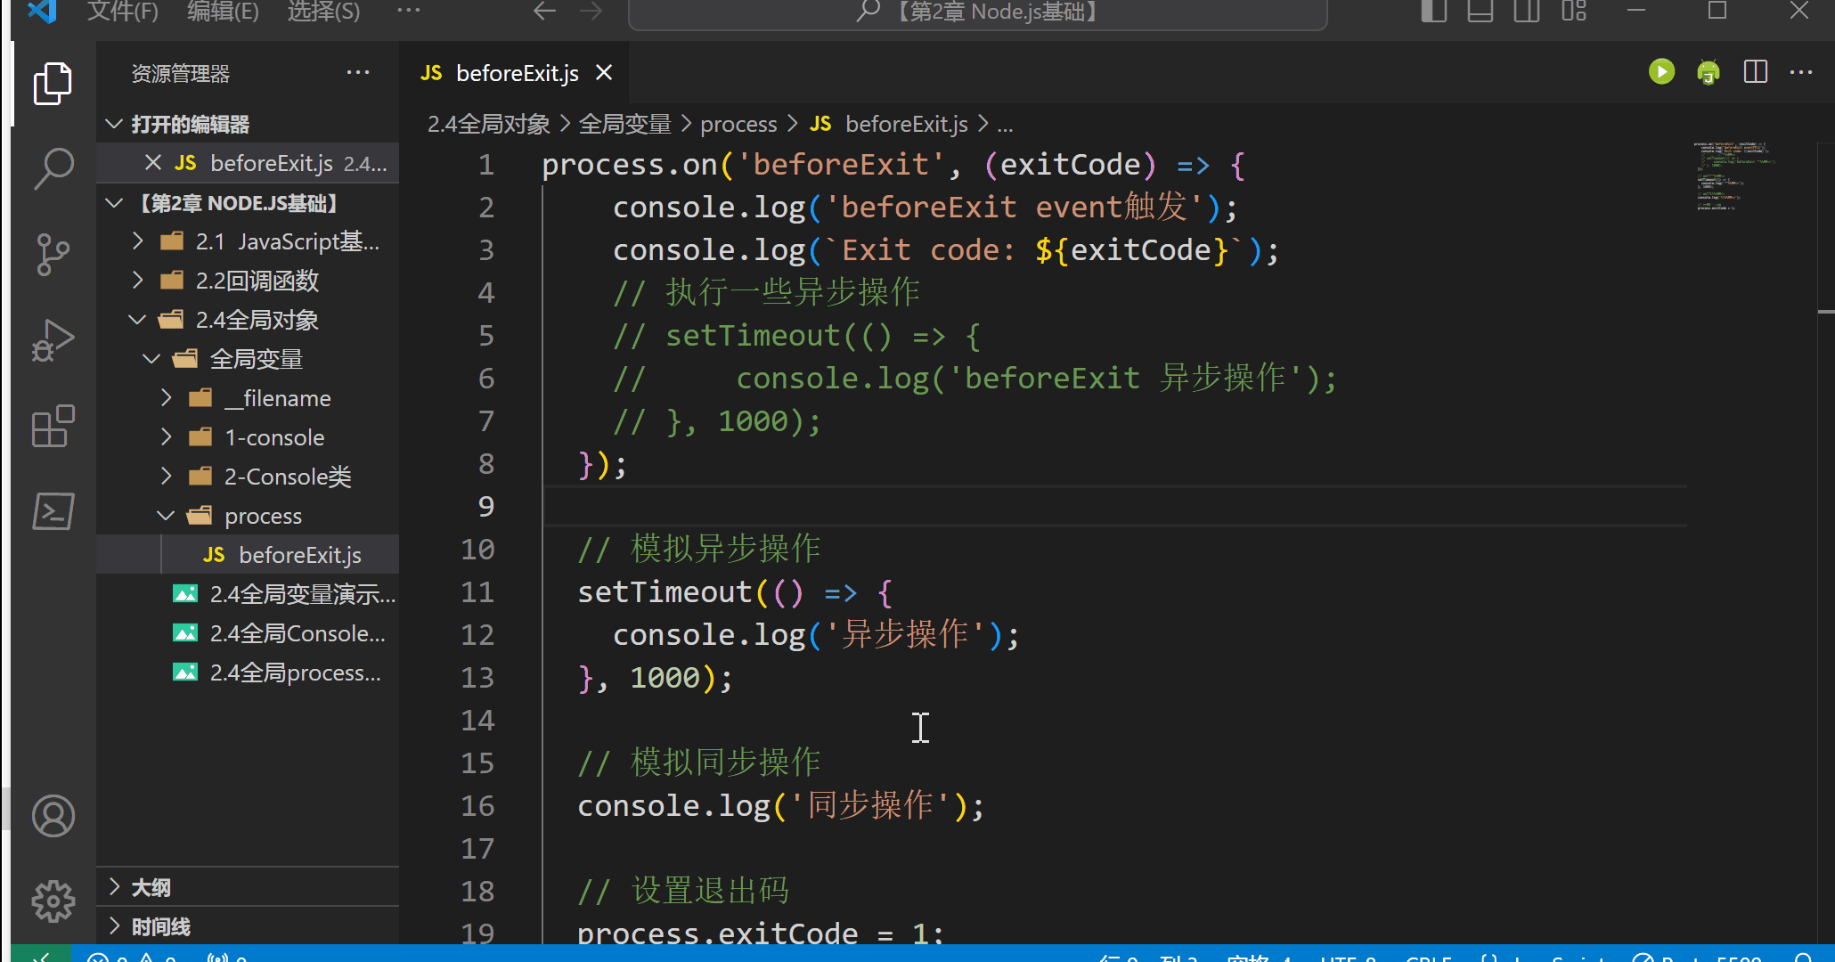1835x962 pixels.
Task: Open the menu bar overflow ellipsis
Action: point(408,11)
